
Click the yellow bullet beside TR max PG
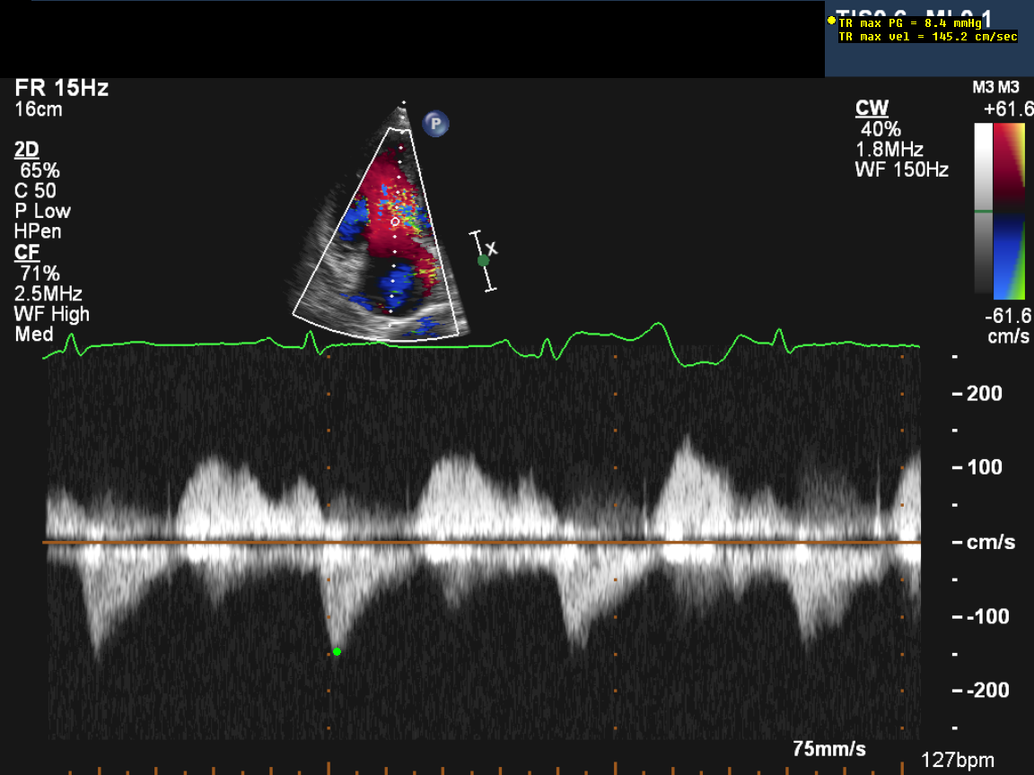point(831,20)
